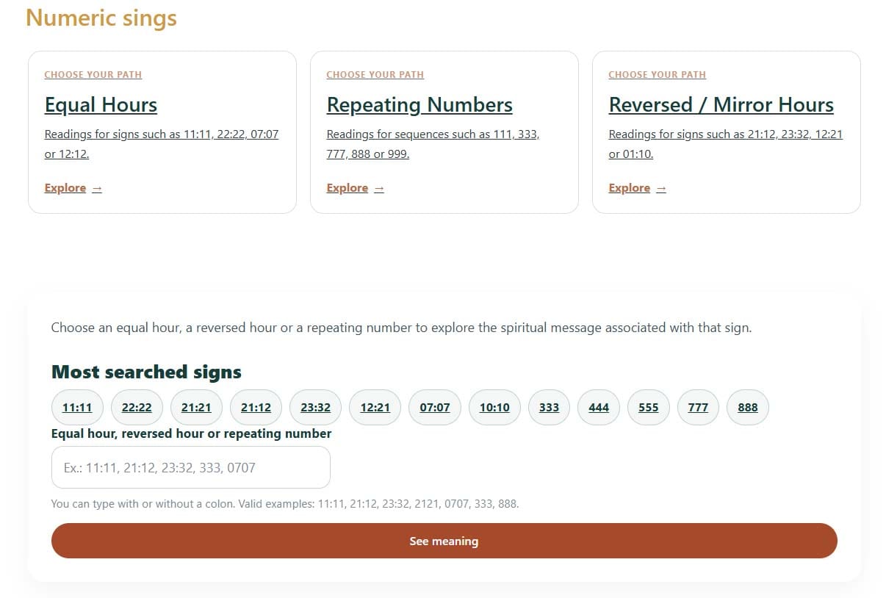Pick the 777 repeating number chip

click(698, 407)
